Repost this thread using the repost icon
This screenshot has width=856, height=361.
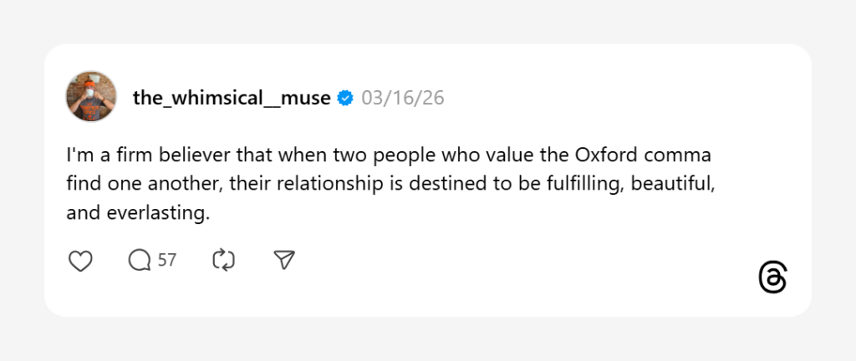[224, 261]
